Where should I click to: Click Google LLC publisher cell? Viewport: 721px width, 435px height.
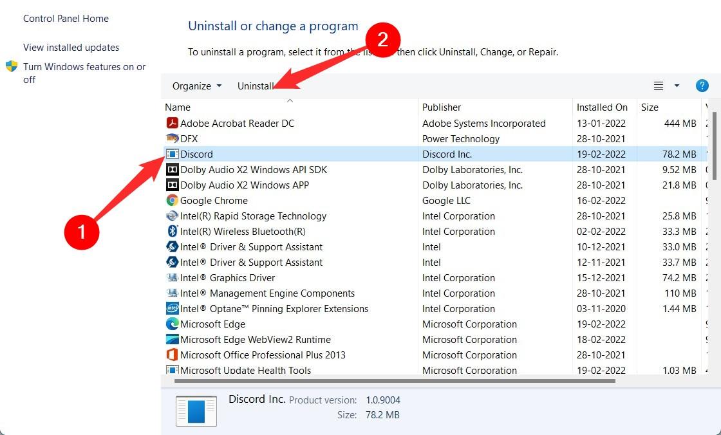click(446, 201)
